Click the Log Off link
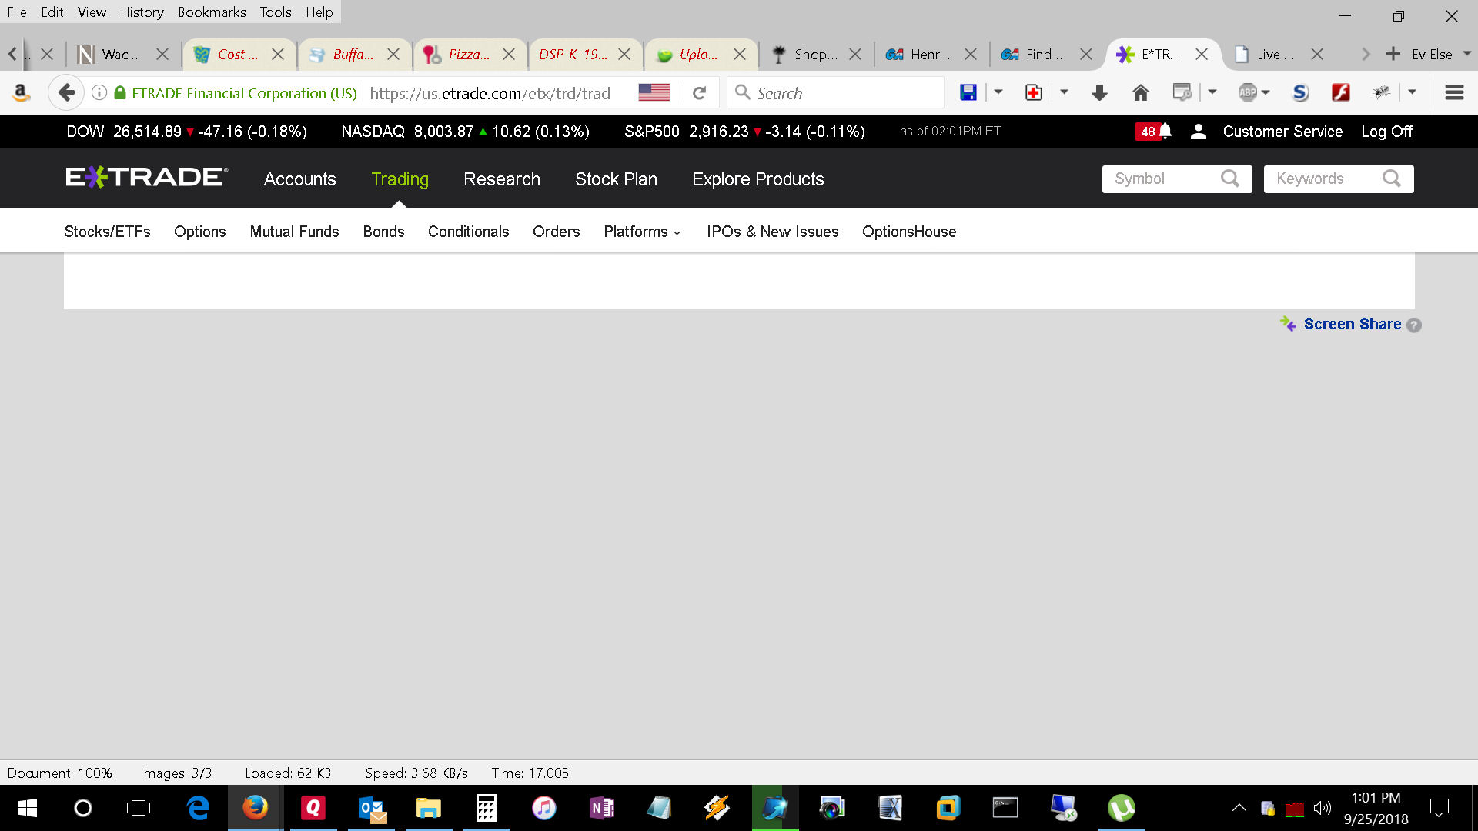Image resolution: width=1478 pixels, height=831 pixels. (1386, 132)
